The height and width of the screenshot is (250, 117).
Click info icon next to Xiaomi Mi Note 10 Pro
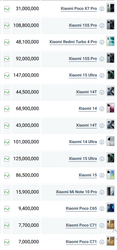click(x=102, y=192)
